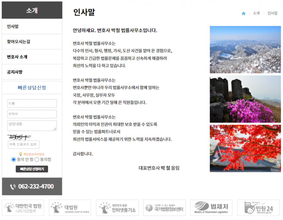This screenshot has width=283, height=220.
Task: Select 공지사항 from the sidebar menu
Action: point(15,72)
